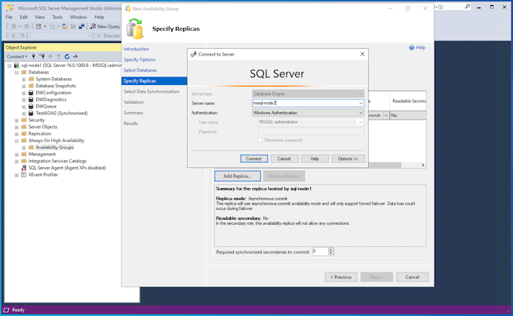Open the Edit menu
Image resolution: width=513 pixels, height=316 pixels.
pyautogui.click(x=23, y=17)
